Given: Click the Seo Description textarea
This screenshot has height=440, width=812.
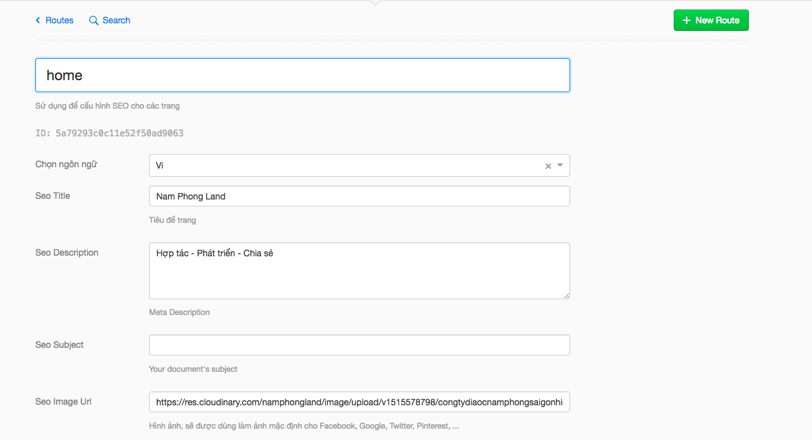Looking at the screenshot, I should (359, 271).
